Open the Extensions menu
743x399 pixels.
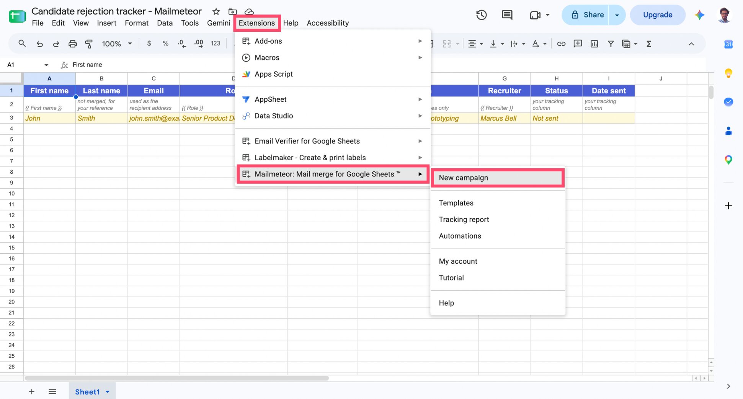coord(257,23)
